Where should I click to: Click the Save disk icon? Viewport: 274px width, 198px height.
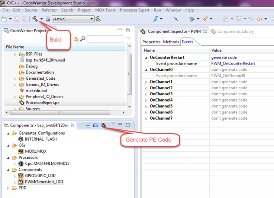coord(17,19)
